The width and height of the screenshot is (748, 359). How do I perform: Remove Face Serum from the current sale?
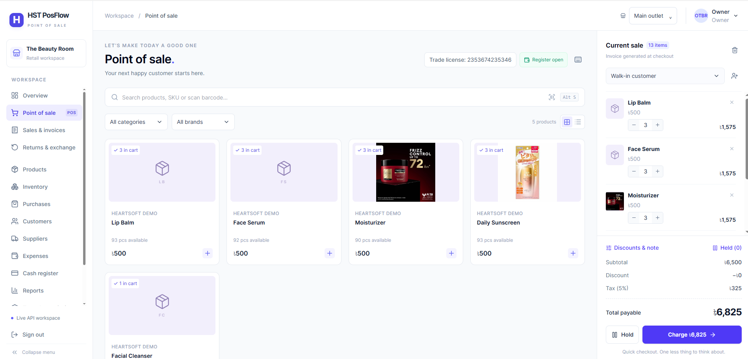732,149
